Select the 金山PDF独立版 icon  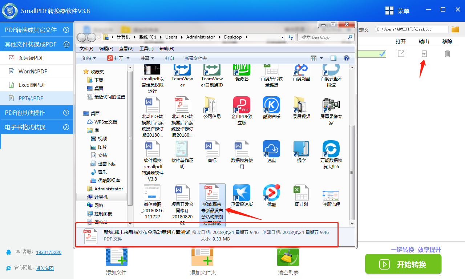coord(242,111)
